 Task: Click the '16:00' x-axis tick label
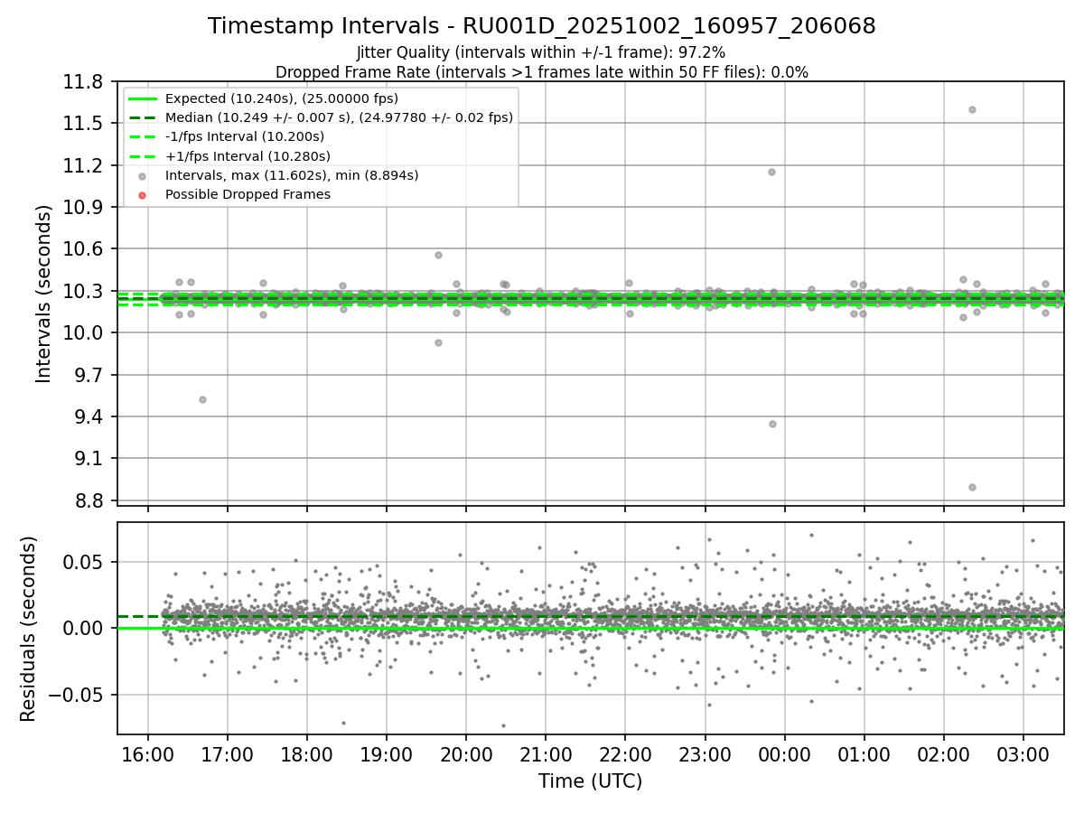(x=147, y=753)
